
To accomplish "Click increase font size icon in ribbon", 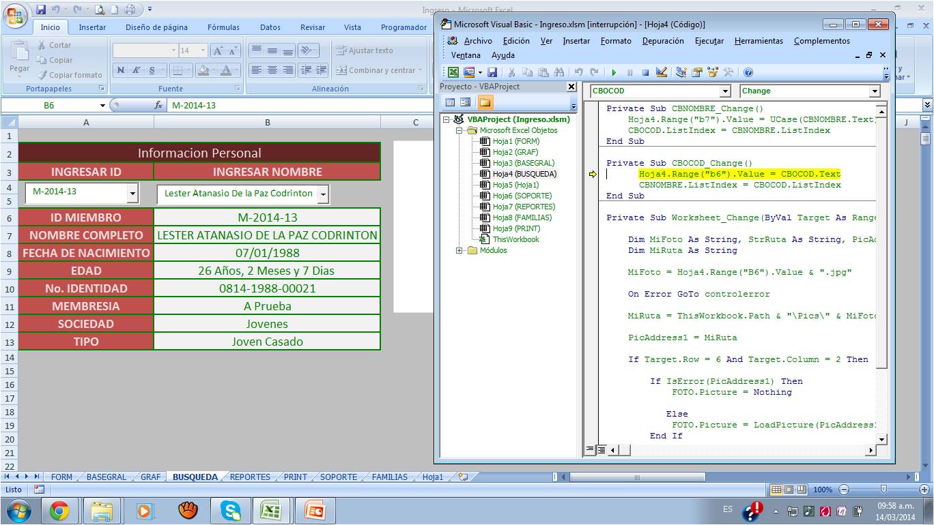I will pyautogui.click(x=218, y=50).
